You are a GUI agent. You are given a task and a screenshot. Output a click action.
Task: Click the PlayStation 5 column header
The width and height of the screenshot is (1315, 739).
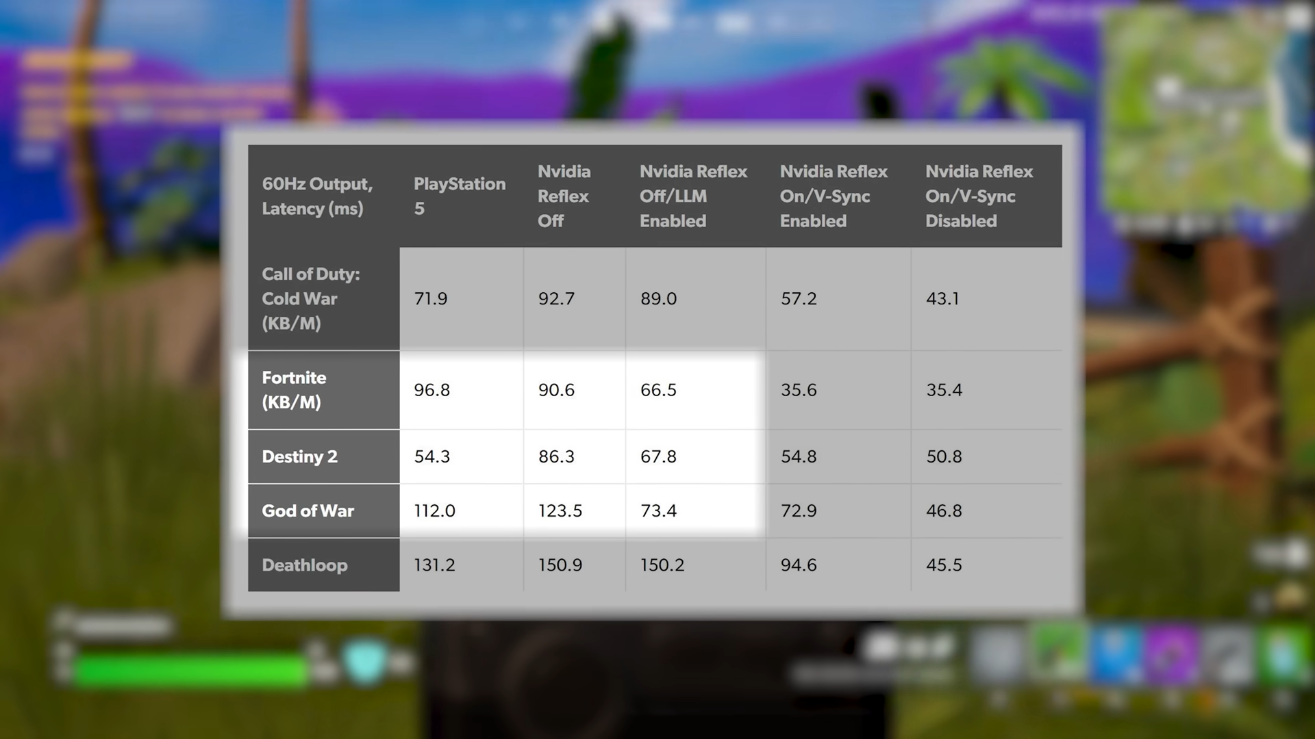(x=459, y=196)
